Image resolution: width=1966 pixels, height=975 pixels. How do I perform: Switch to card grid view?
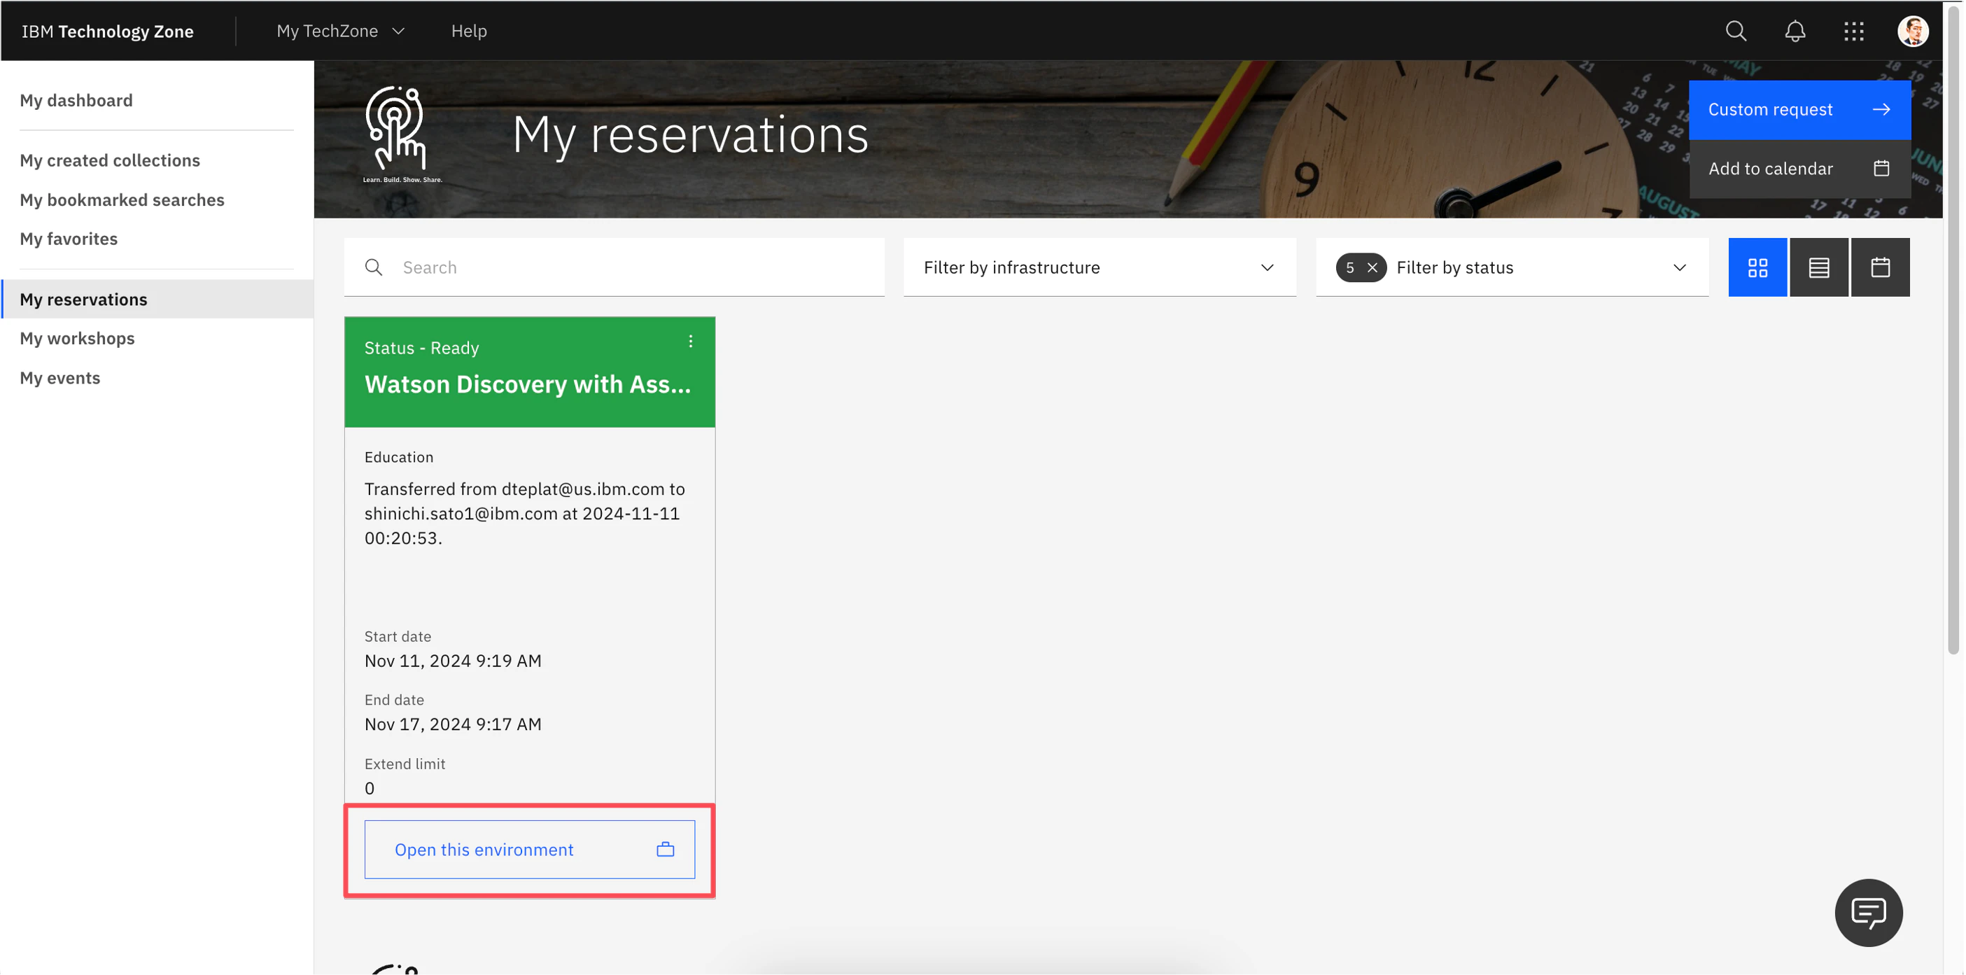1757,268
